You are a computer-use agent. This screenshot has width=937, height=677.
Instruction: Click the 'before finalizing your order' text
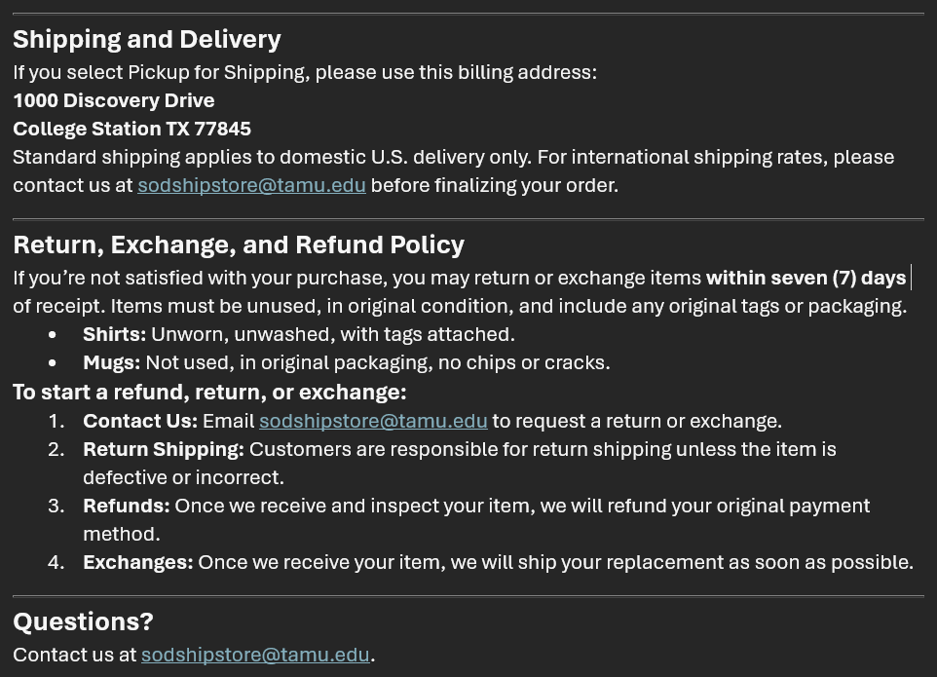point(494,185)
